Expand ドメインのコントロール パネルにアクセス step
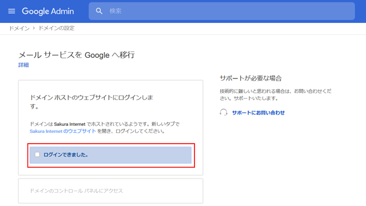This screenshot has width=366, height=206. coord(110,191)
